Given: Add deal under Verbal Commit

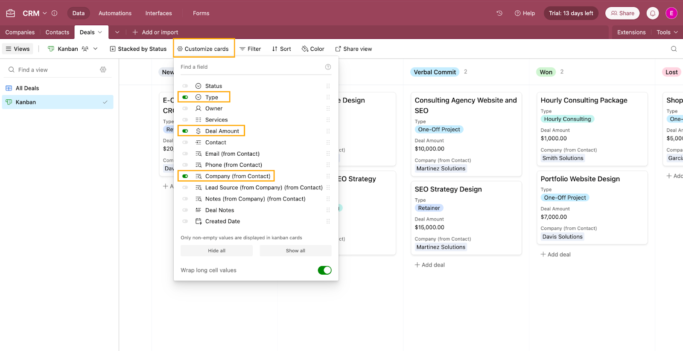Looking at the screenshot, I should 430,265.
